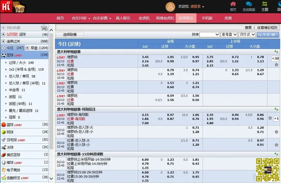Open the 香港盘 odds type dropdown
This screenshot has height=183, width=281.
pos(229,34)
